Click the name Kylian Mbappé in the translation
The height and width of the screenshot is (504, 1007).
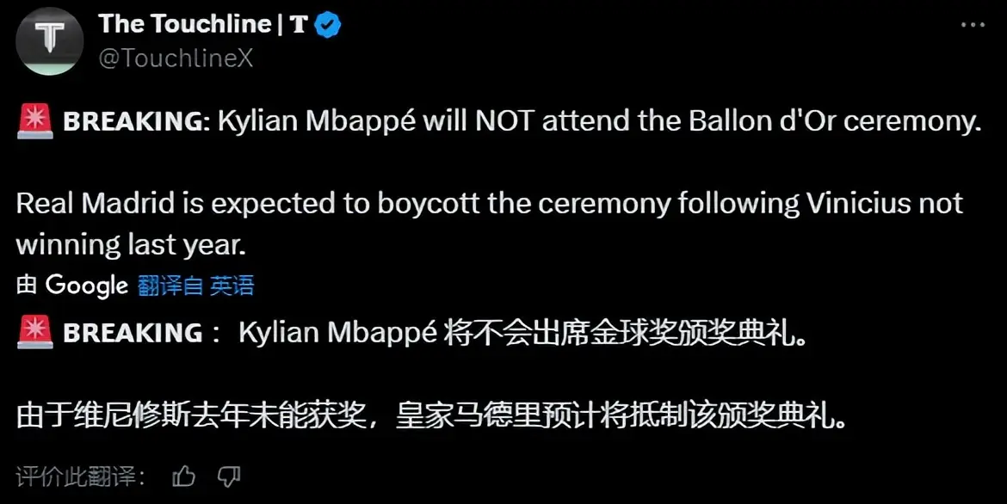(337, 333)
